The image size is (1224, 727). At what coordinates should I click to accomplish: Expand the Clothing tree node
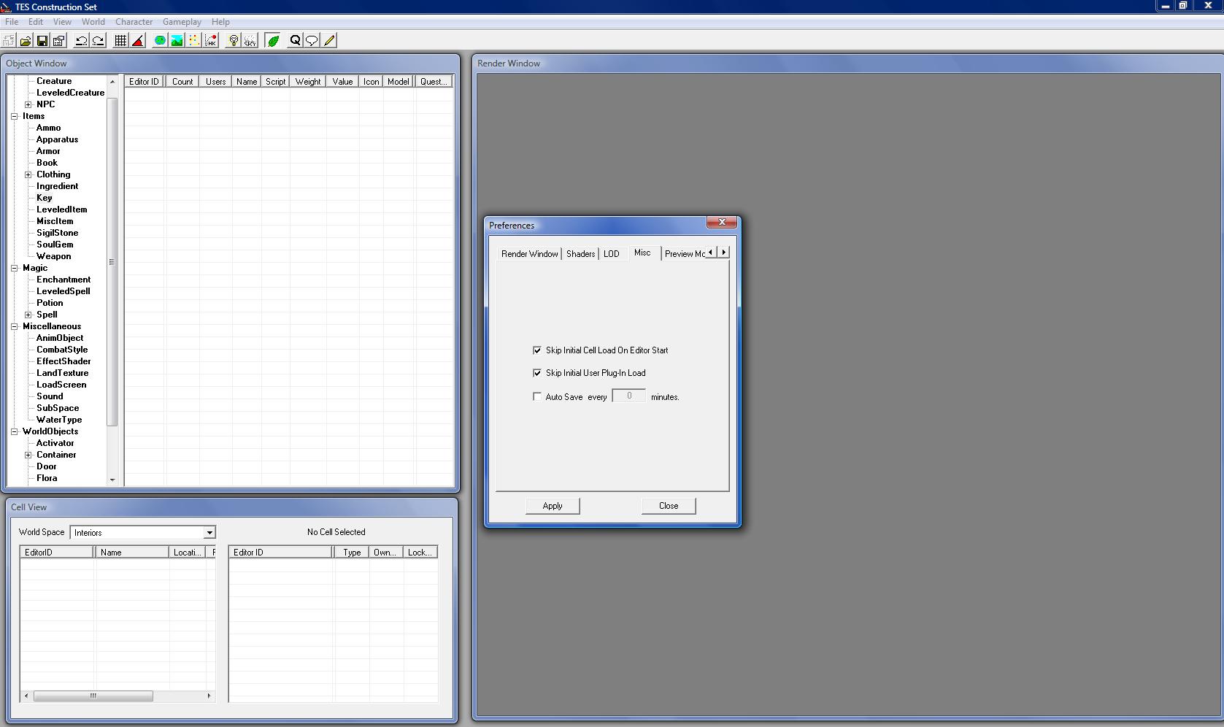(28, 174)
